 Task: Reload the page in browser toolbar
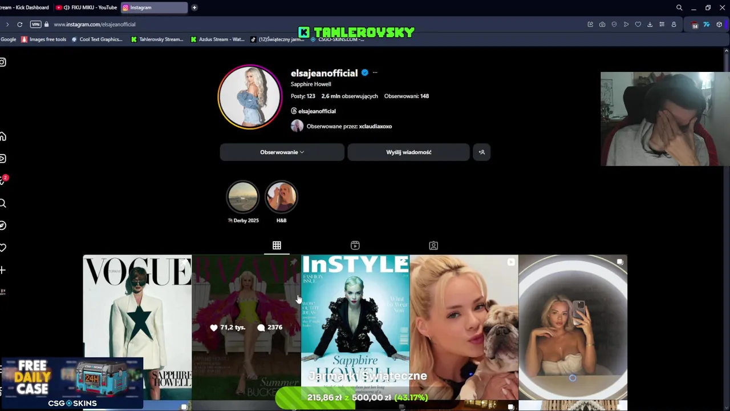19,25
